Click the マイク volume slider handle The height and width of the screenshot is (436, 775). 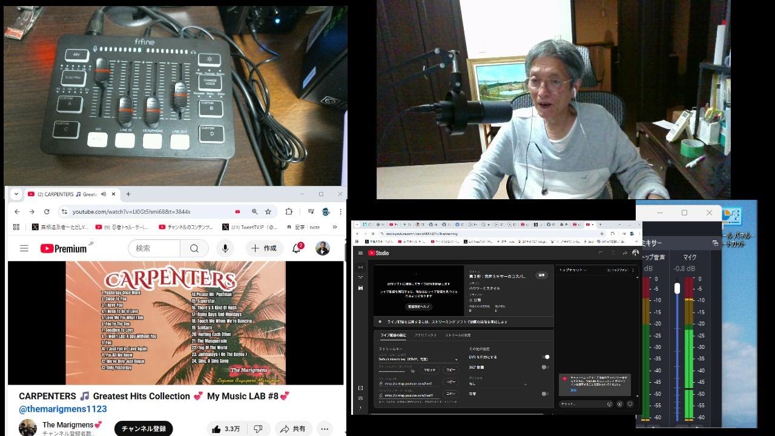coord(677,289)
